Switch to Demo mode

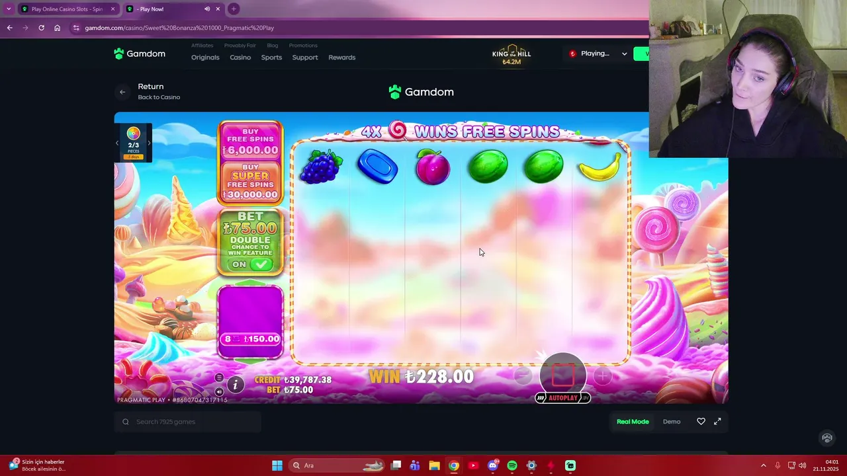672,422
